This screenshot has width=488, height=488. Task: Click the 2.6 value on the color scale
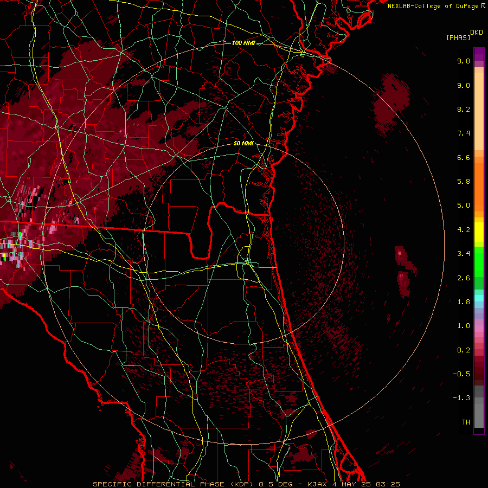(x=464, y=278)
